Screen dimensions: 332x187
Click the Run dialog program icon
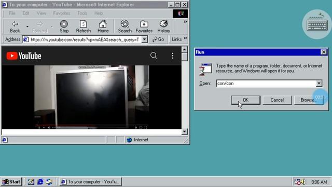point(205,69)
